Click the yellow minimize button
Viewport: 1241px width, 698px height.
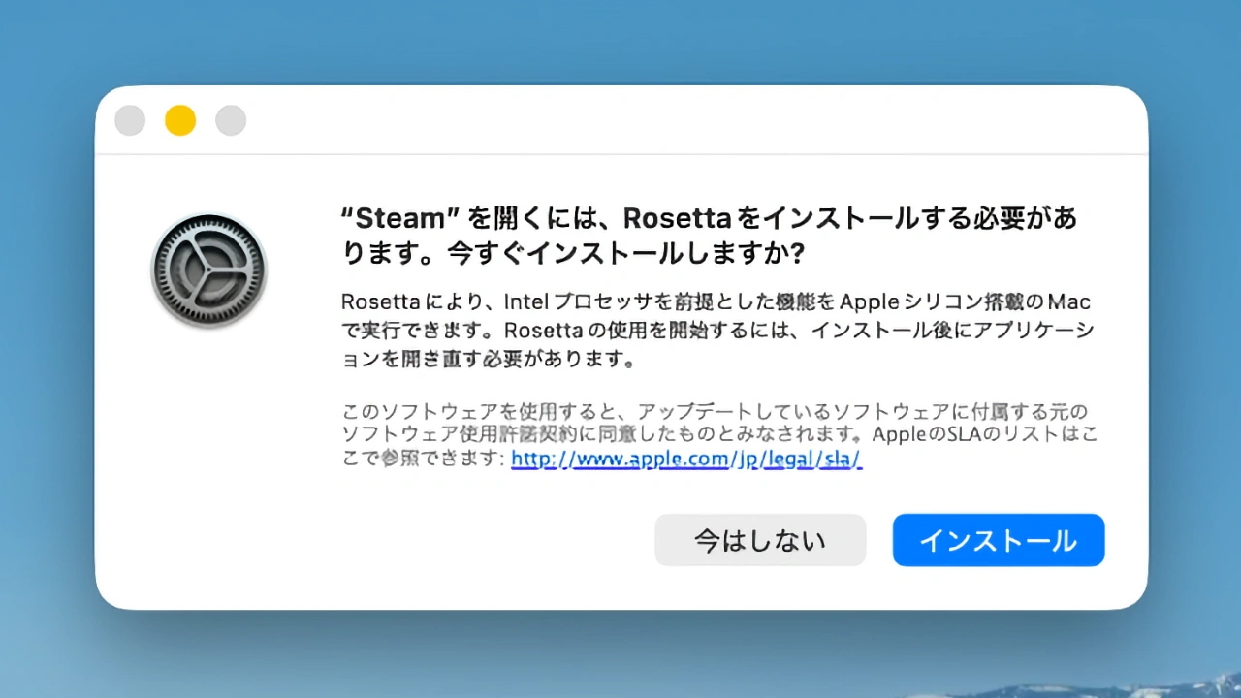pyautogui.click(x=179, y=119)
